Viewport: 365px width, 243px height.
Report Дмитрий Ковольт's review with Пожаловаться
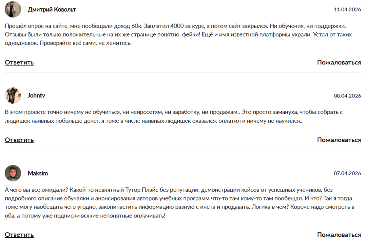[339, 62]
